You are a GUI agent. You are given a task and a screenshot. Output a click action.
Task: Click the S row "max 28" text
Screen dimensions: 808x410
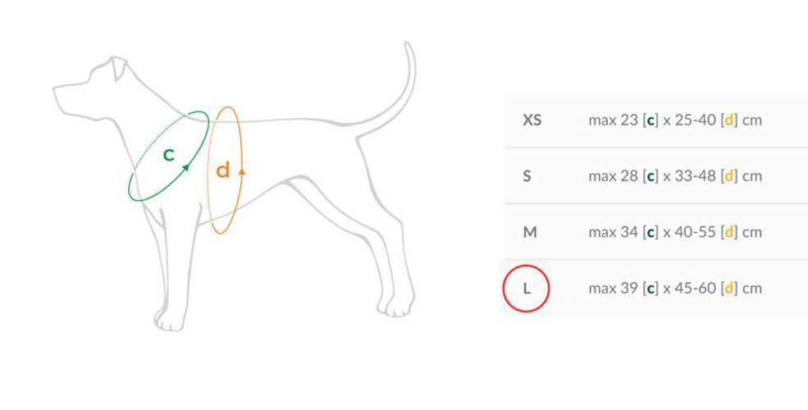pos(613,175)
